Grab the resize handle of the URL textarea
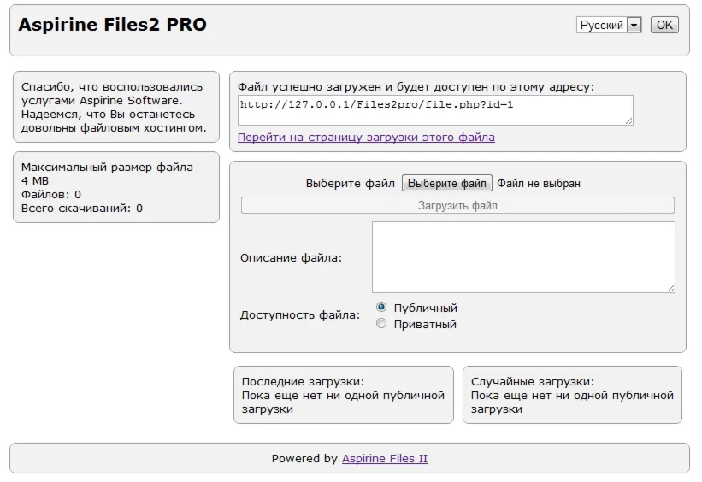702x482 pixels. point(629,121)
